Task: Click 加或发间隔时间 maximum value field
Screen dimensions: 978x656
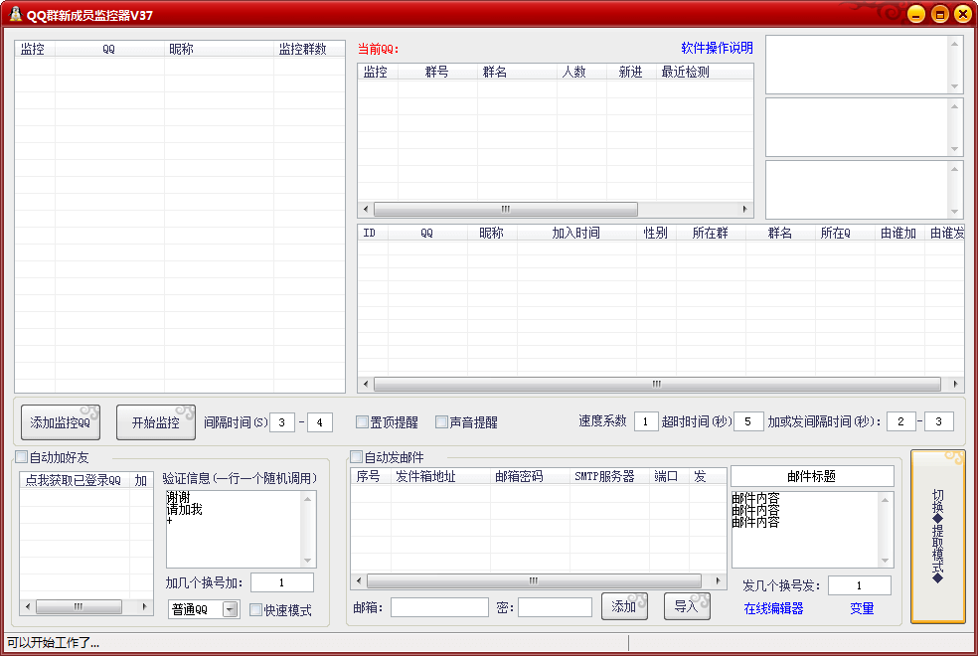Action: pos(938,421)
